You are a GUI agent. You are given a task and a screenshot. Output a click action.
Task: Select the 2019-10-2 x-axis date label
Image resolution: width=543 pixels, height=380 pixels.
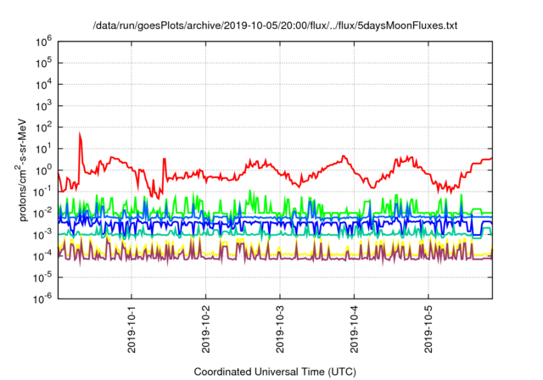(205, 329)
